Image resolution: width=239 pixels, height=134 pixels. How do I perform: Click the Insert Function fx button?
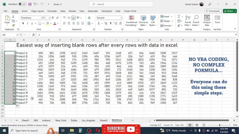point(33,35)
